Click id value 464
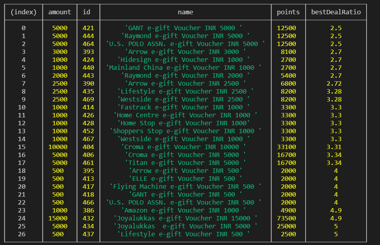The image size is (380, 245). point(88,44)
